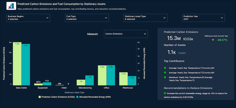This screenshot has width=236, height=108.
Task: Click the green dot beside the renewable energy recommendation
Action: [165, 93]
